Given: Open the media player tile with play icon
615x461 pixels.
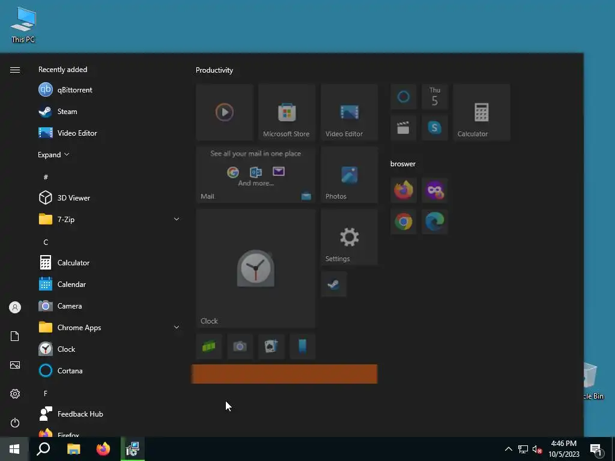Looking at the screenshot, I should click(225, 112).
